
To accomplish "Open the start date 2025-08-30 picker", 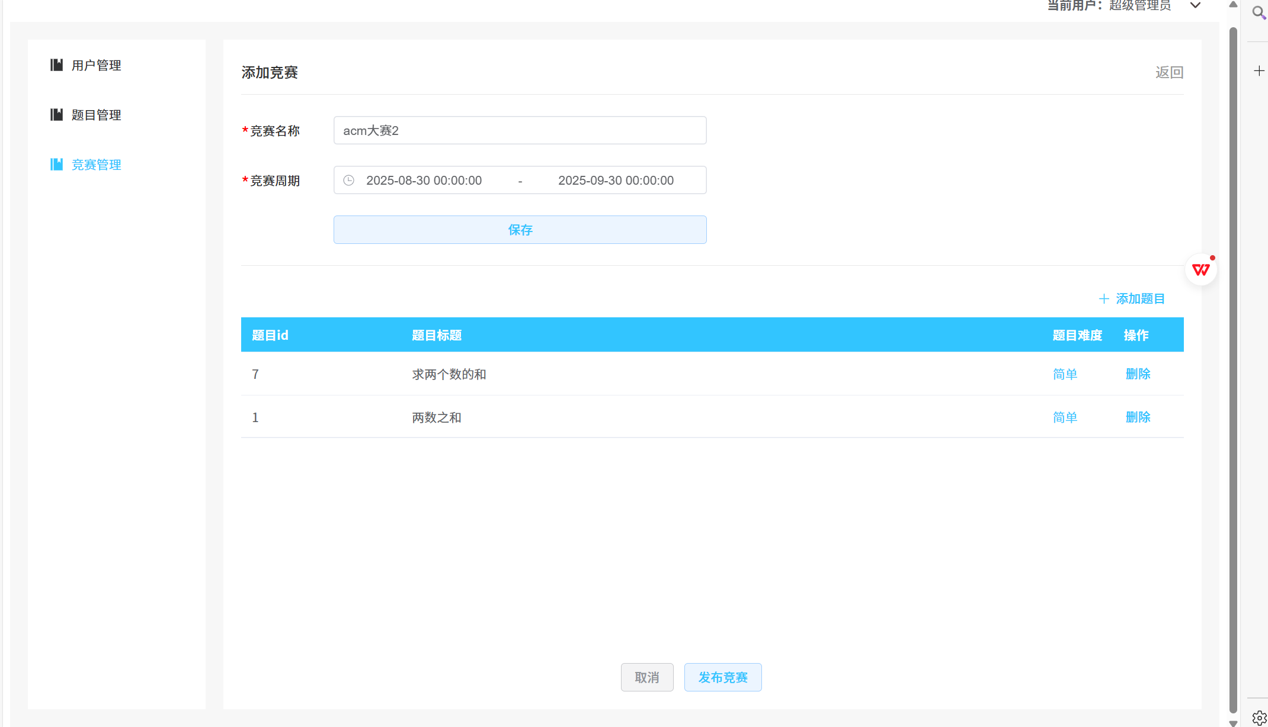I will coord(424,181).
